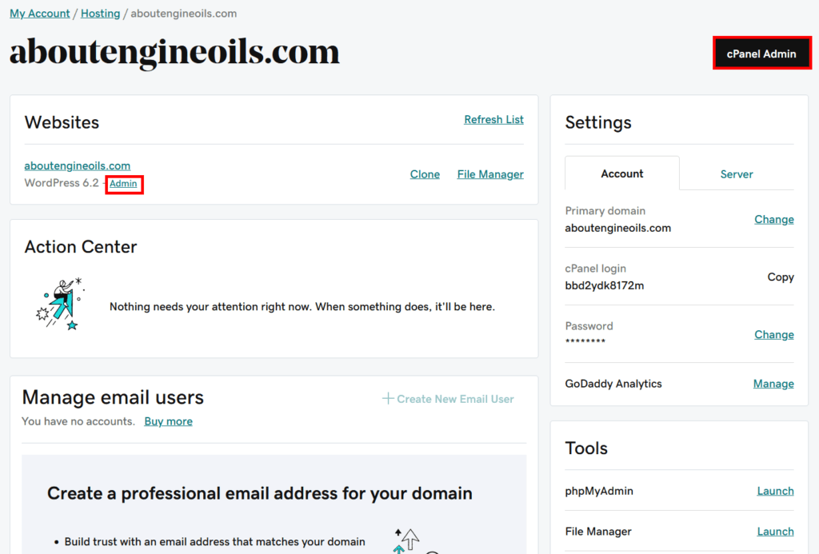Image resolution: width=819 pixels, height=554 pixels.
Task: Change the cPanel Password
Action: [773, 335]
